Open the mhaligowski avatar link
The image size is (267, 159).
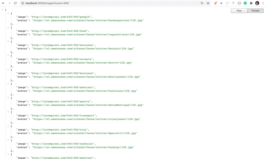point(86,77)
